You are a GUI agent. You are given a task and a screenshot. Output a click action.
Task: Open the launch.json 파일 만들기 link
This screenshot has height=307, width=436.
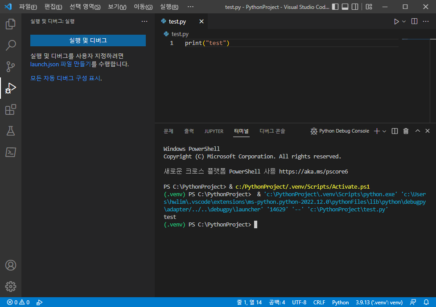click(61, 64)
